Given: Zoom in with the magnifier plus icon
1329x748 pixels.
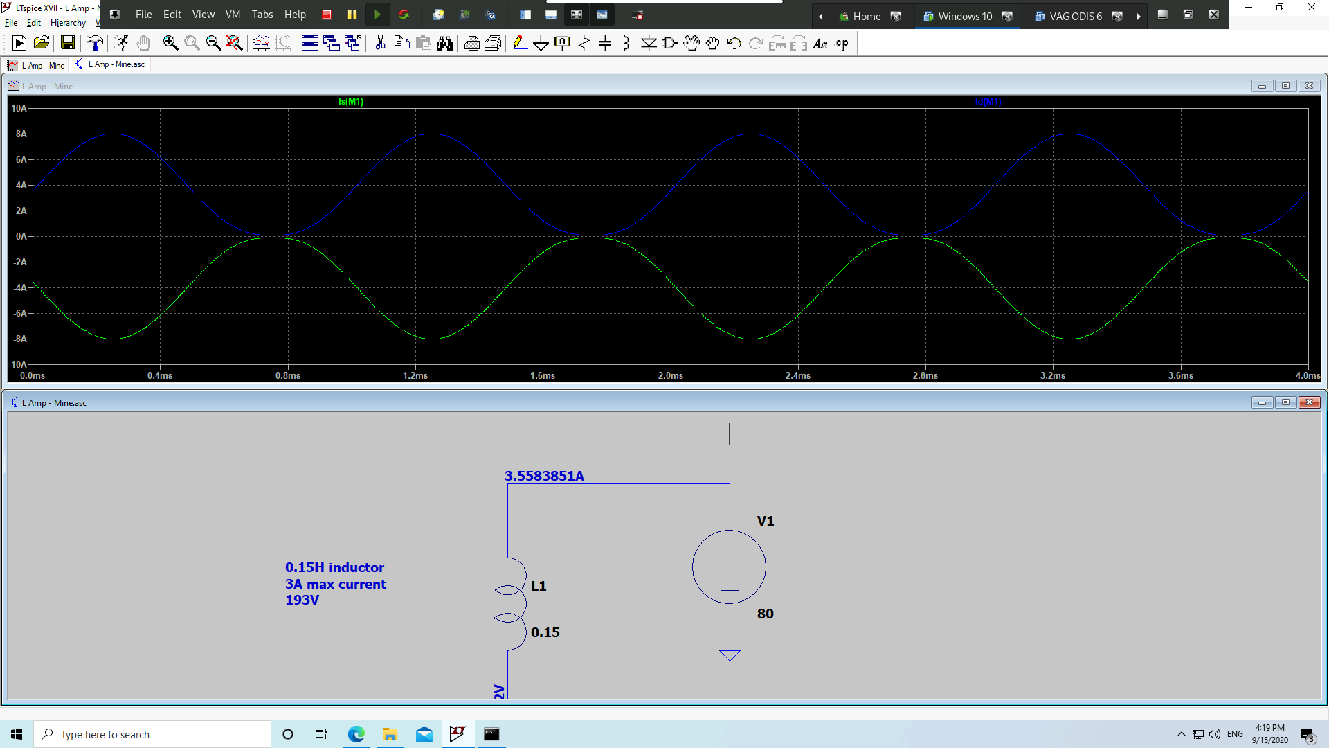Looking at the screenshot, I should tap(170, 44).
